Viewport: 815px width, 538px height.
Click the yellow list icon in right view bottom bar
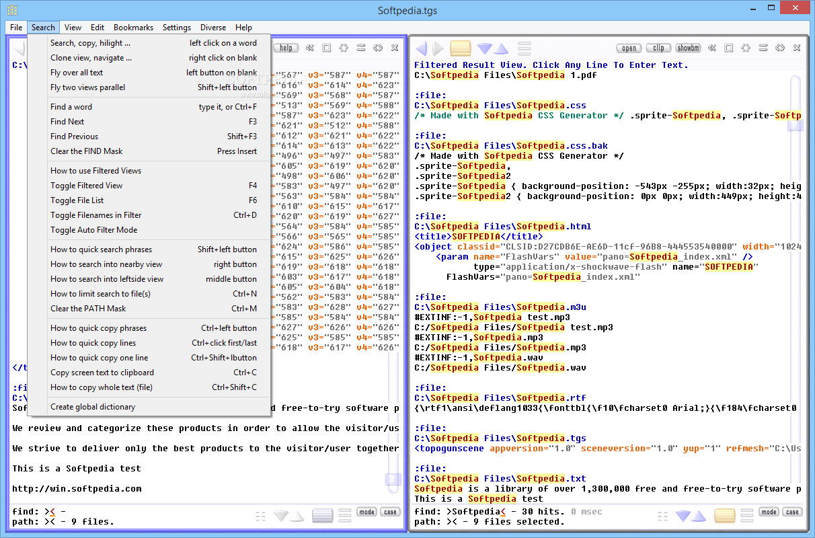click(725, 516)
